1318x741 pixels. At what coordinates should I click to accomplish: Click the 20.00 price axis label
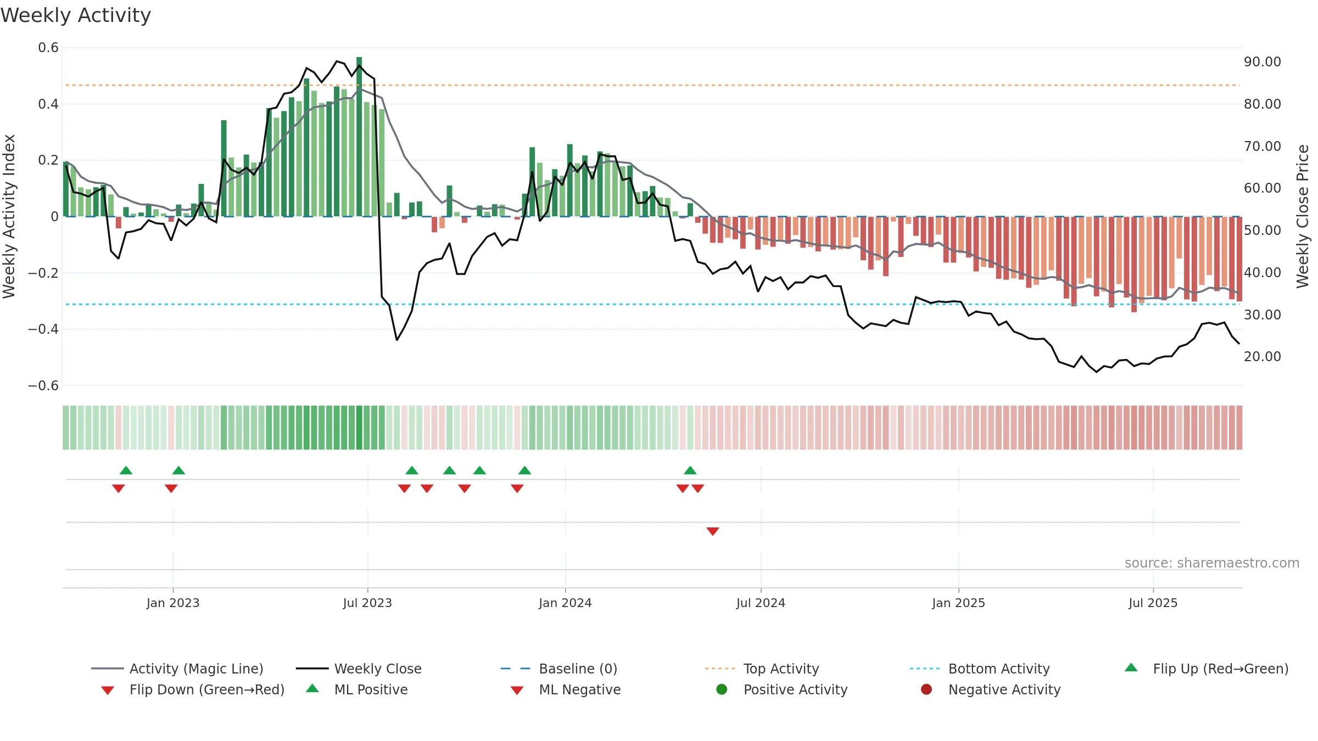tap(1263, 357)
